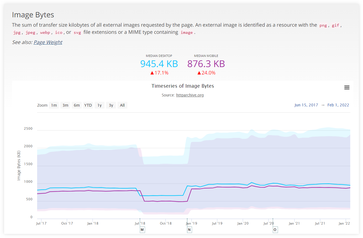Click the Jun 15, 2017 start date
The height and width of the screenshot is (238, 363).
click(306, 105)
